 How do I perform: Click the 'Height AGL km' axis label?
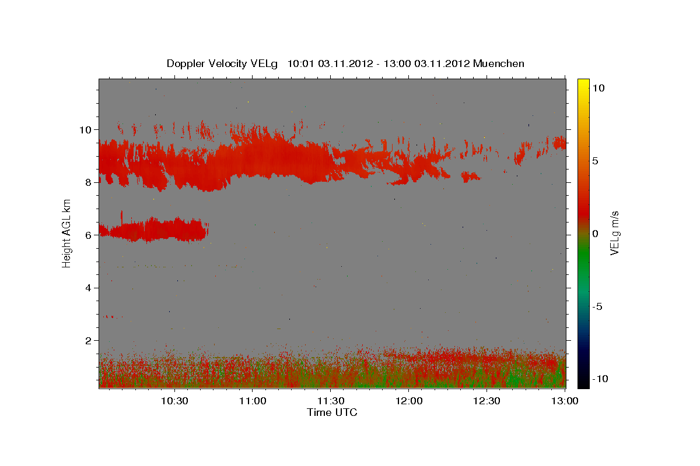[67, 233]
